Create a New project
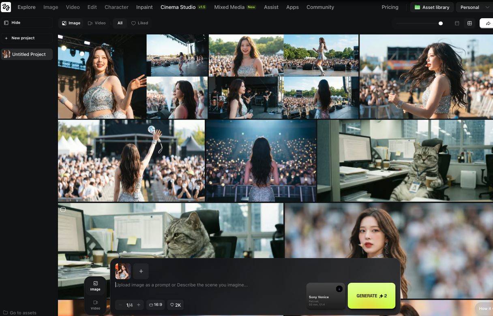This screenshot has height=316, width=493. coord(27,38)
